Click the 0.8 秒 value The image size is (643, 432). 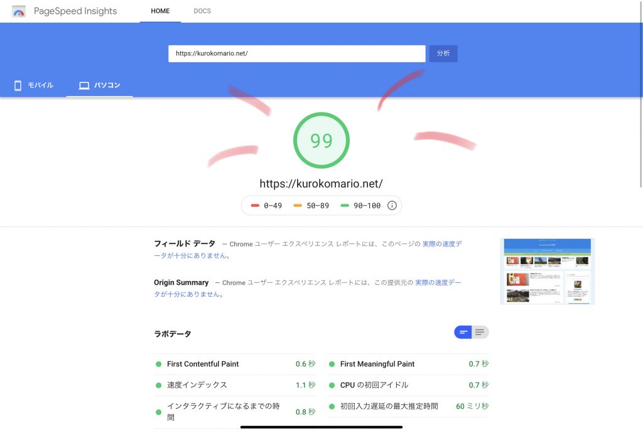pyautogui.click(x=306, y=411)
